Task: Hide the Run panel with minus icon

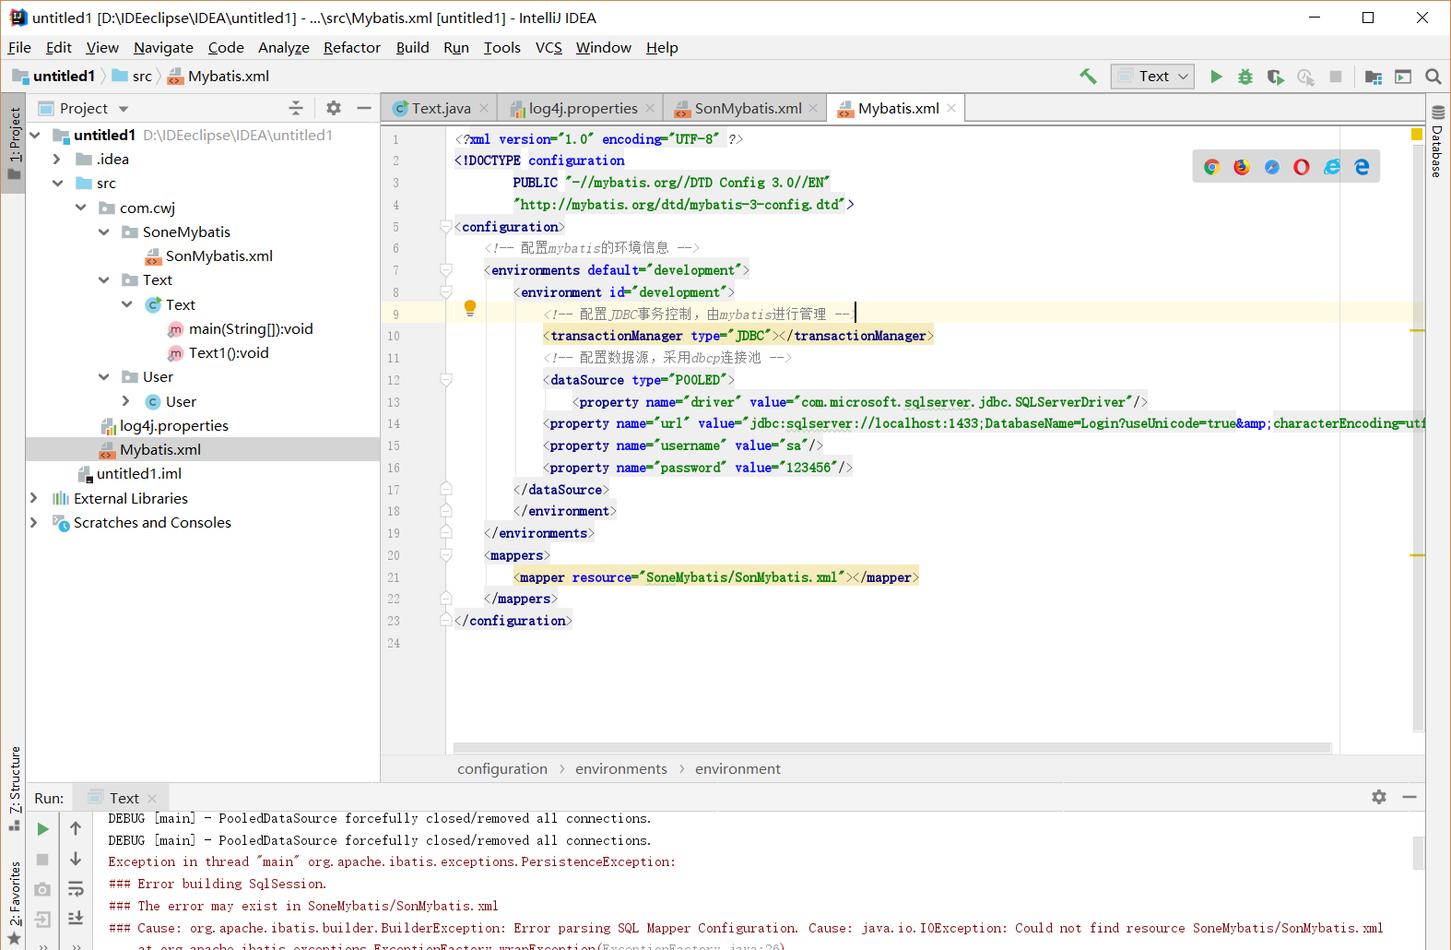Action: [x=1410, y=797]
